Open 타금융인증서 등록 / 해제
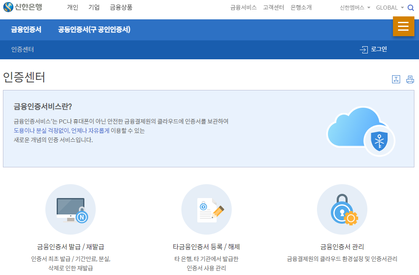 (206, 247)
